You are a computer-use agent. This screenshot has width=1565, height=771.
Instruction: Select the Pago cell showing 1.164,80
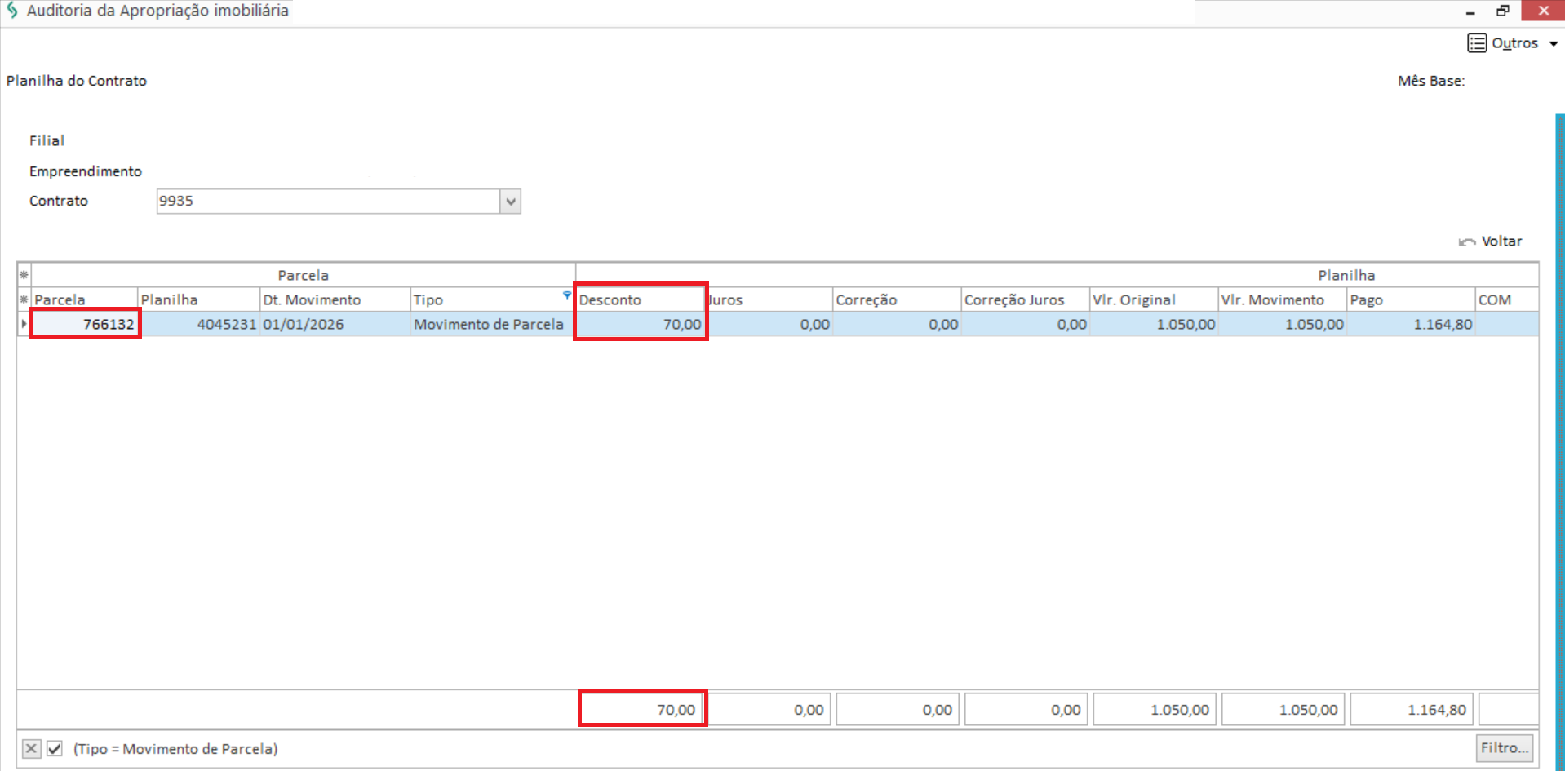[x=1410, y=324]
